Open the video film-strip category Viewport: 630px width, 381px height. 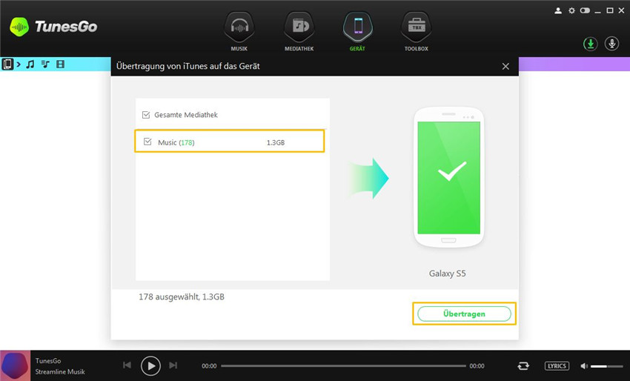tap(60, 64)
